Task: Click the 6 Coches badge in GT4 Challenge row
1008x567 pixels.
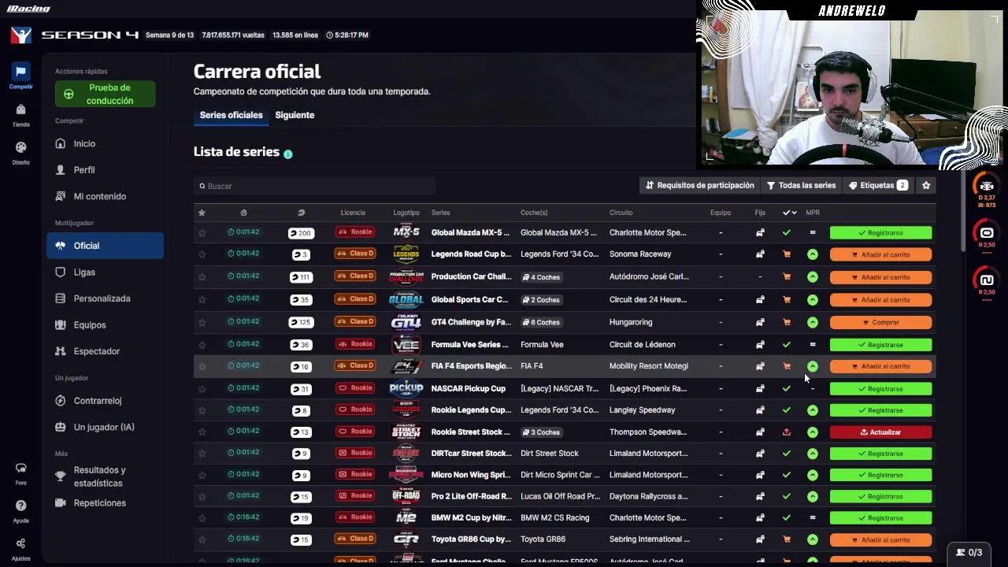Action: tap(541, 322)
